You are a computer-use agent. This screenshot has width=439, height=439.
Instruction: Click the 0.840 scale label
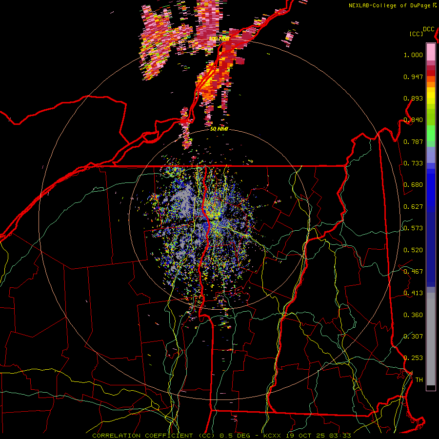413,120
